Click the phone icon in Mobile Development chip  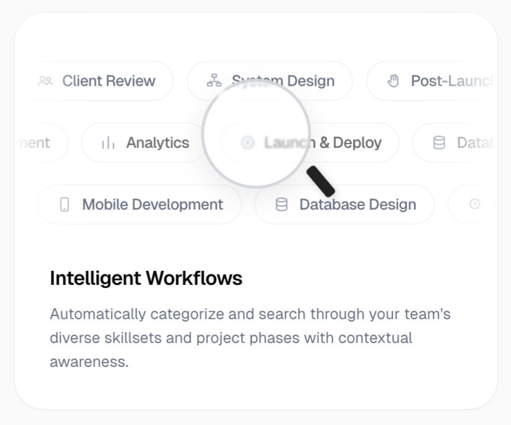[64, 204]
